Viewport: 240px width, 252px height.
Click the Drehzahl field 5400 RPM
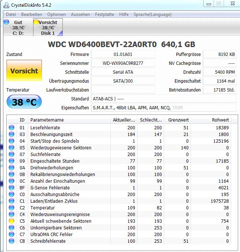[220, 72]
